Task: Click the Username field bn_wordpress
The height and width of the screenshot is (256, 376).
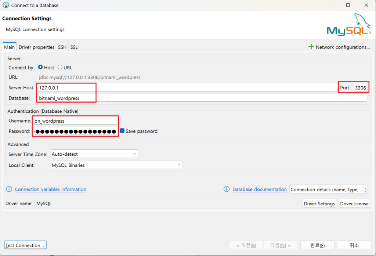Action: click(75, 121)
